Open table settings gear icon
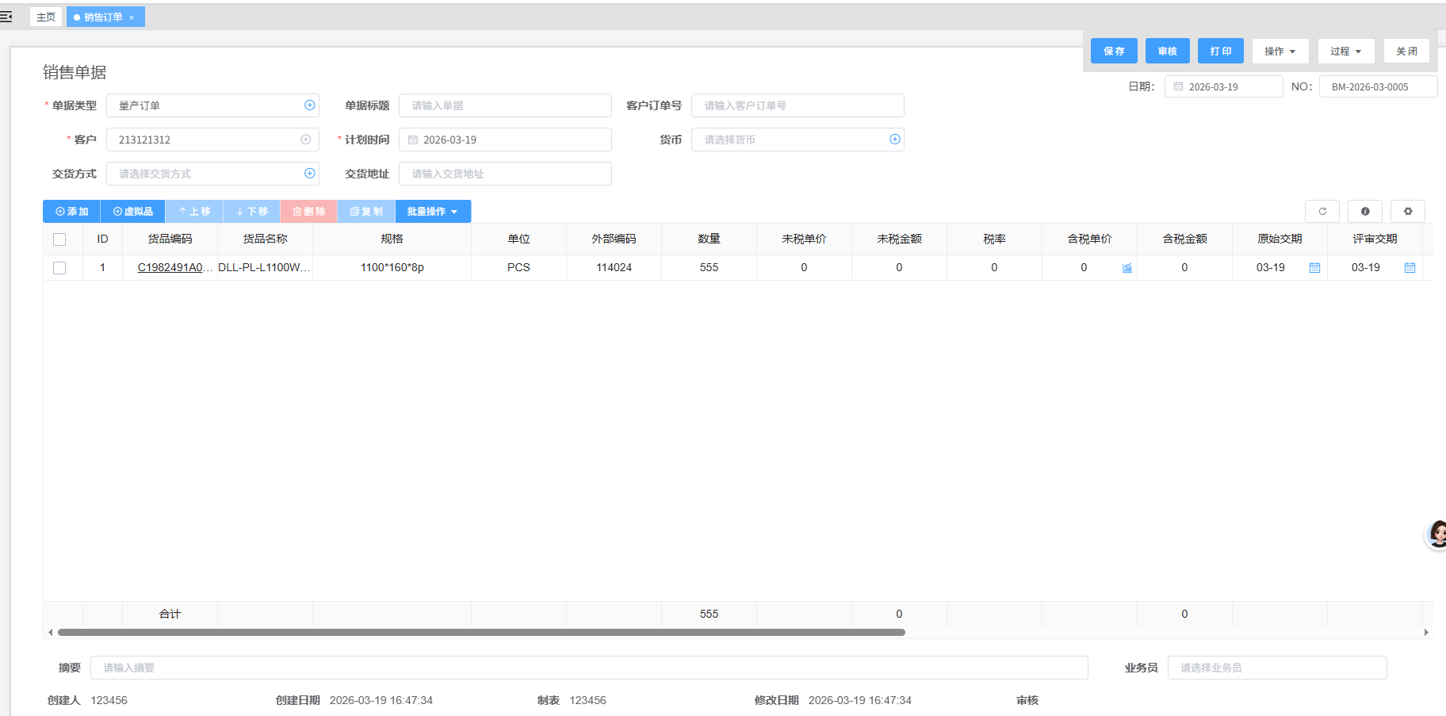This screenshot has height=716, width=1446. click(x=1407, y=212)
